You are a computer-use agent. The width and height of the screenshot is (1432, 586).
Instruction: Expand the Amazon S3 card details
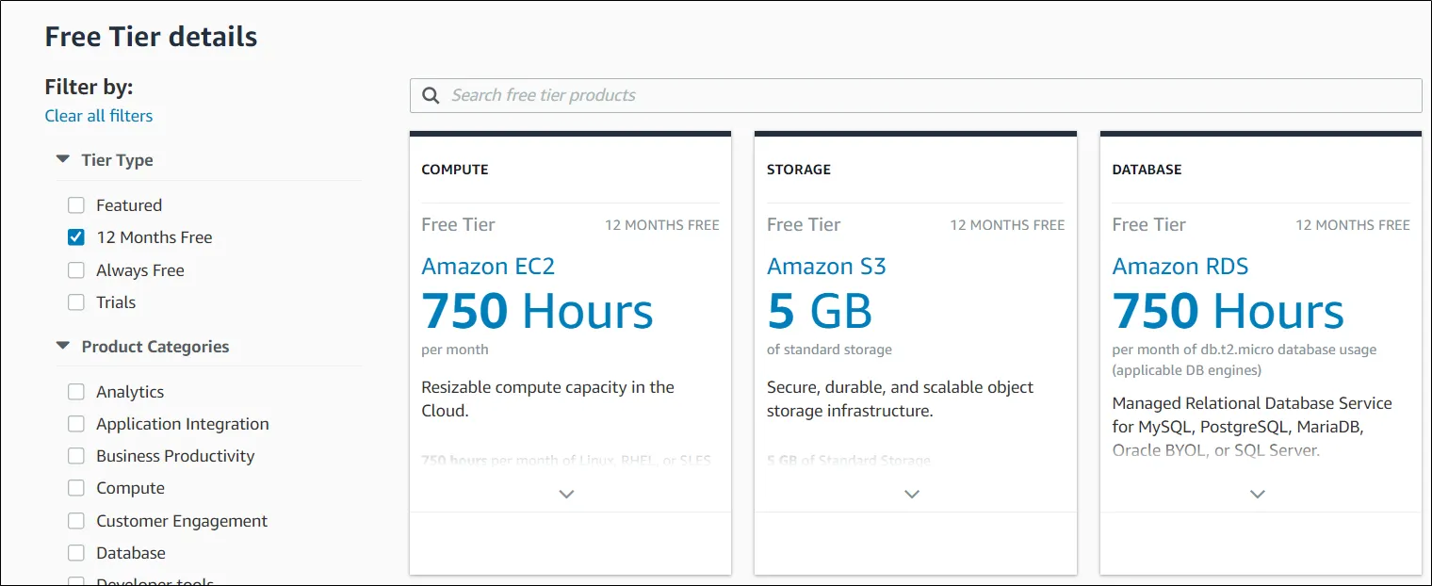911,494
